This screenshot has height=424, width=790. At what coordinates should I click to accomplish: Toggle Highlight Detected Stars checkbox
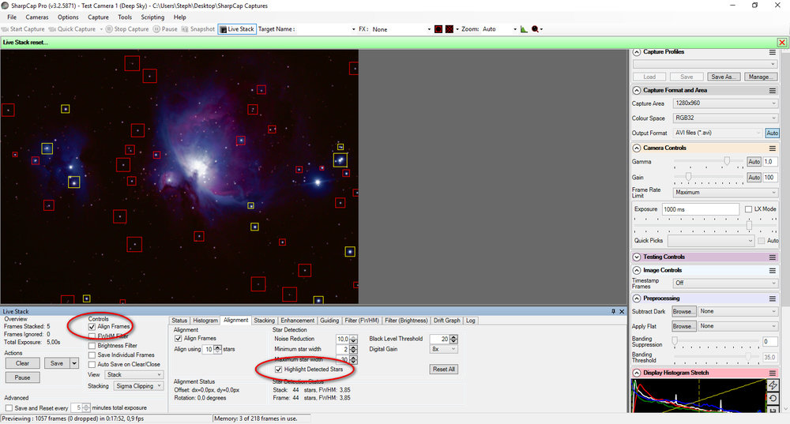click(279, 370)
